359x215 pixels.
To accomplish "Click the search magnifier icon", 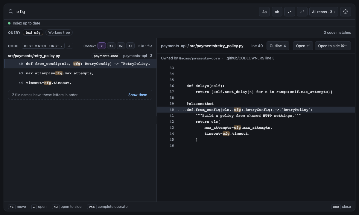I will [x=11, y=11].
